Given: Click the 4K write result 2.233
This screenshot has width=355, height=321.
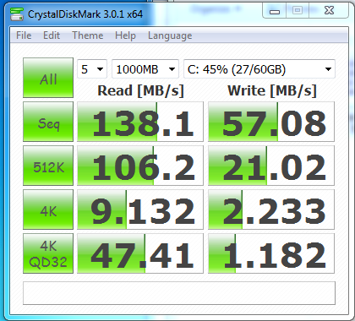Looking at the screenshot, I should click(x=271, y=209).
